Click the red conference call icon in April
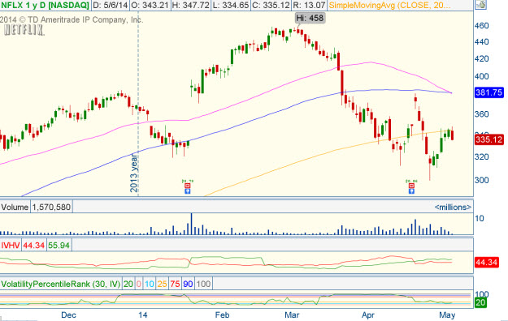 pyautogui.click(x=411, y=186)
